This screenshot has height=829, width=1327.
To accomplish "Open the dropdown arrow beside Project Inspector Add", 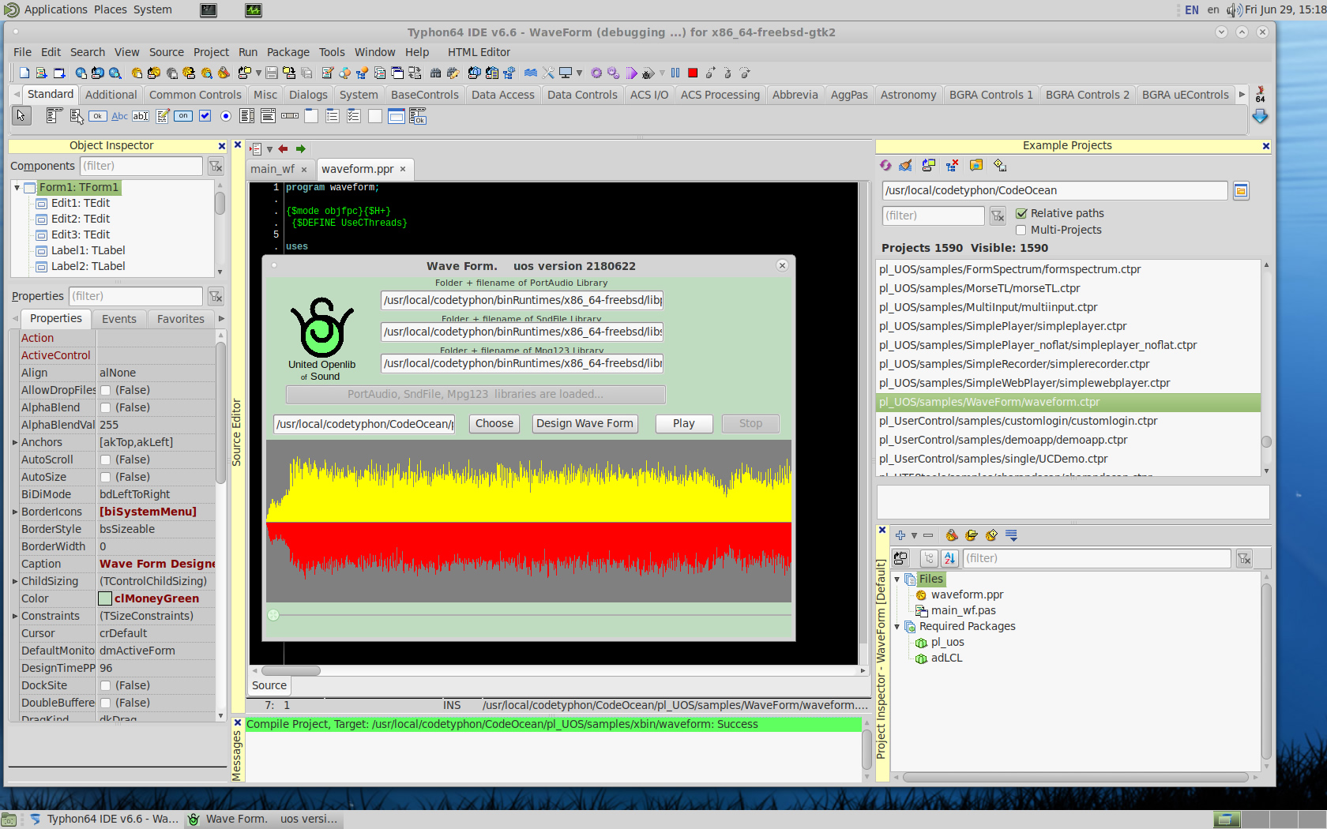I will (914, 535).
